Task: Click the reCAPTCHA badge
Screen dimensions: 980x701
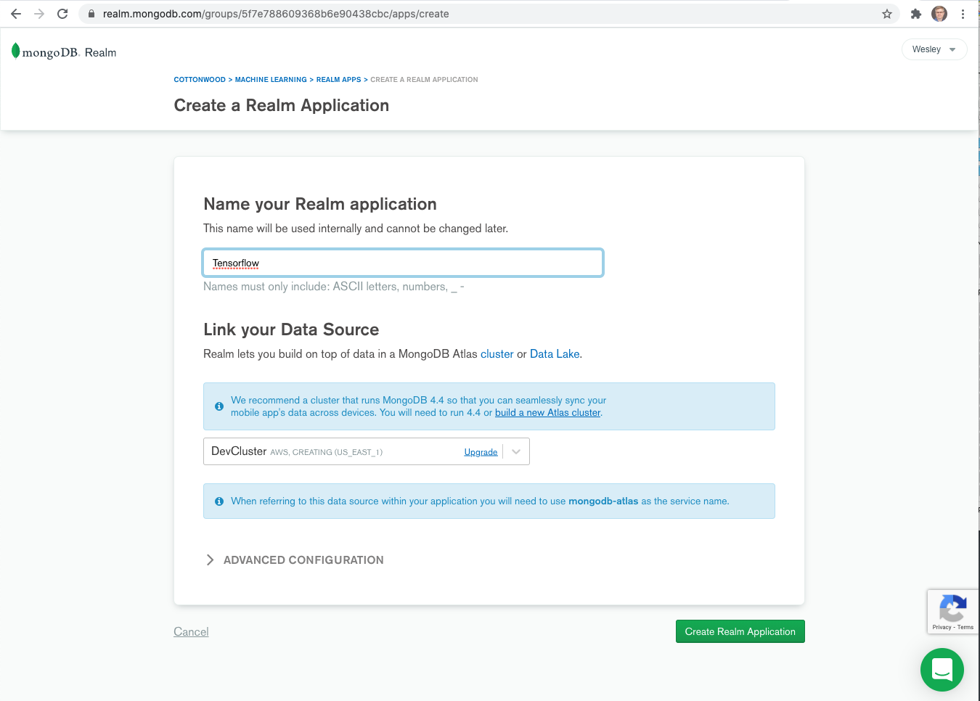Action: click(953, 612)
